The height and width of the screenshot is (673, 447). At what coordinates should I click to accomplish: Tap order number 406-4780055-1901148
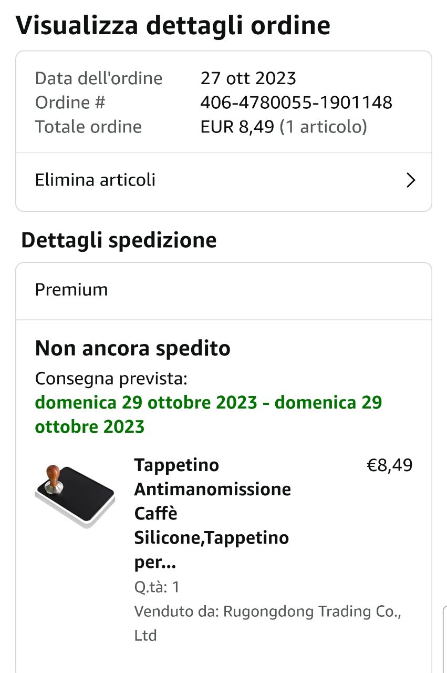pos(296,103)
